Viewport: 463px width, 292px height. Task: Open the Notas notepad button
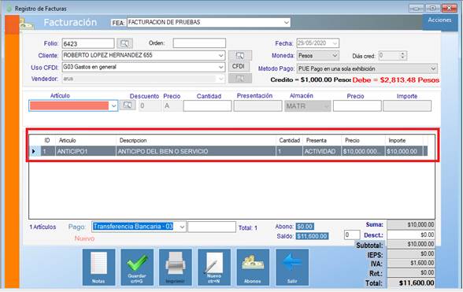click(98, 267)
